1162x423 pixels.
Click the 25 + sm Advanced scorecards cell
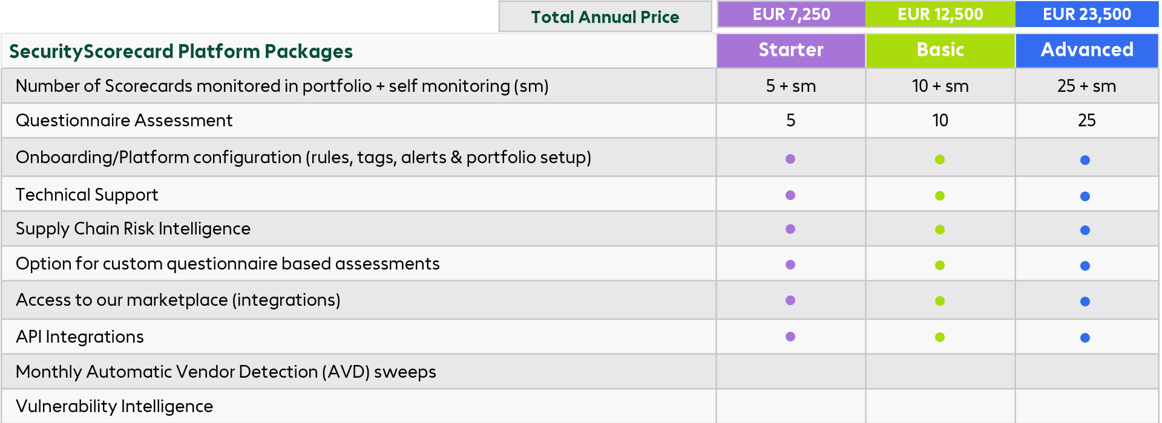click(x=1087, y=86)
